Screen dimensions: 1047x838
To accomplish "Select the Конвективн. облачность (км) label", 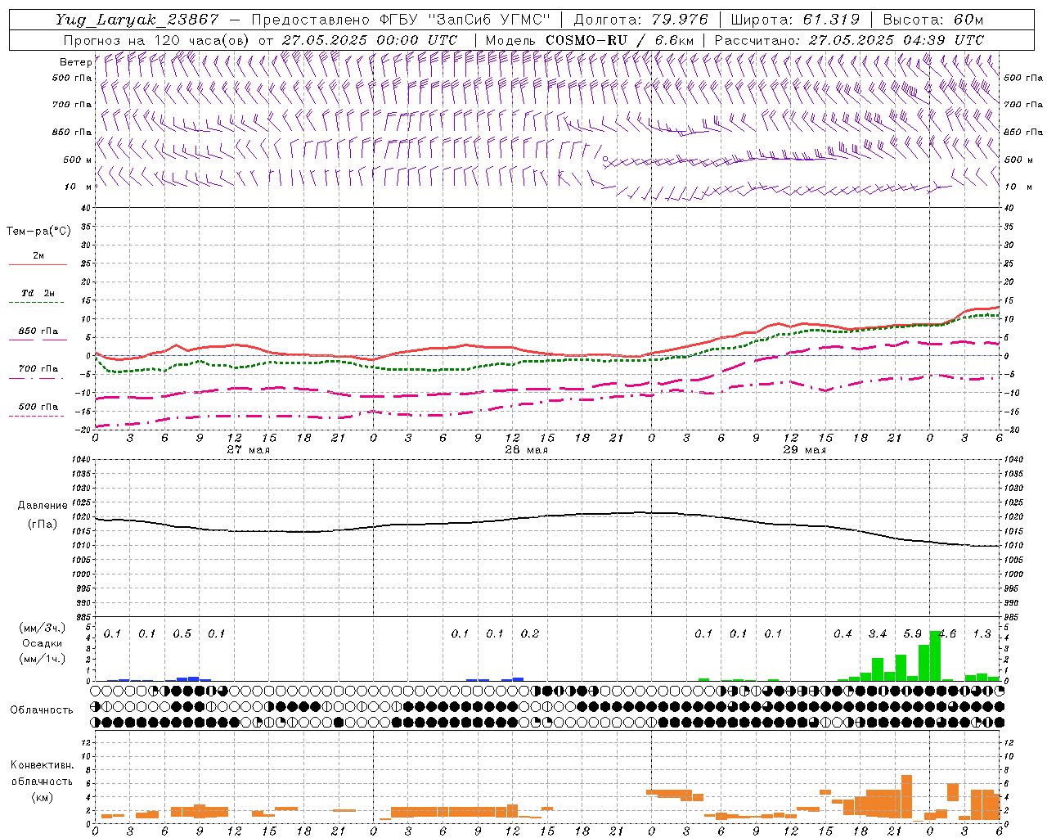I will [42, 781].
